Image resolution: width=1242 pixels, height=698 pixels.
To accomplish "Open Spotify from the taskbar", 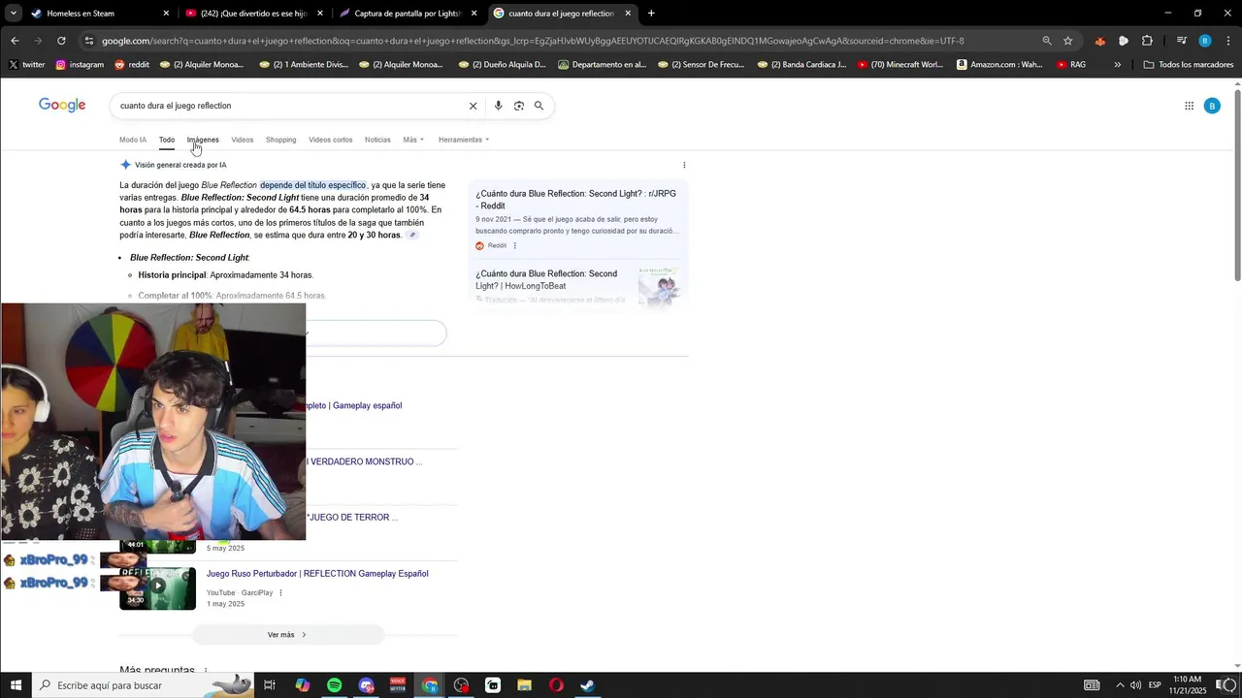I will click(334, 685).
